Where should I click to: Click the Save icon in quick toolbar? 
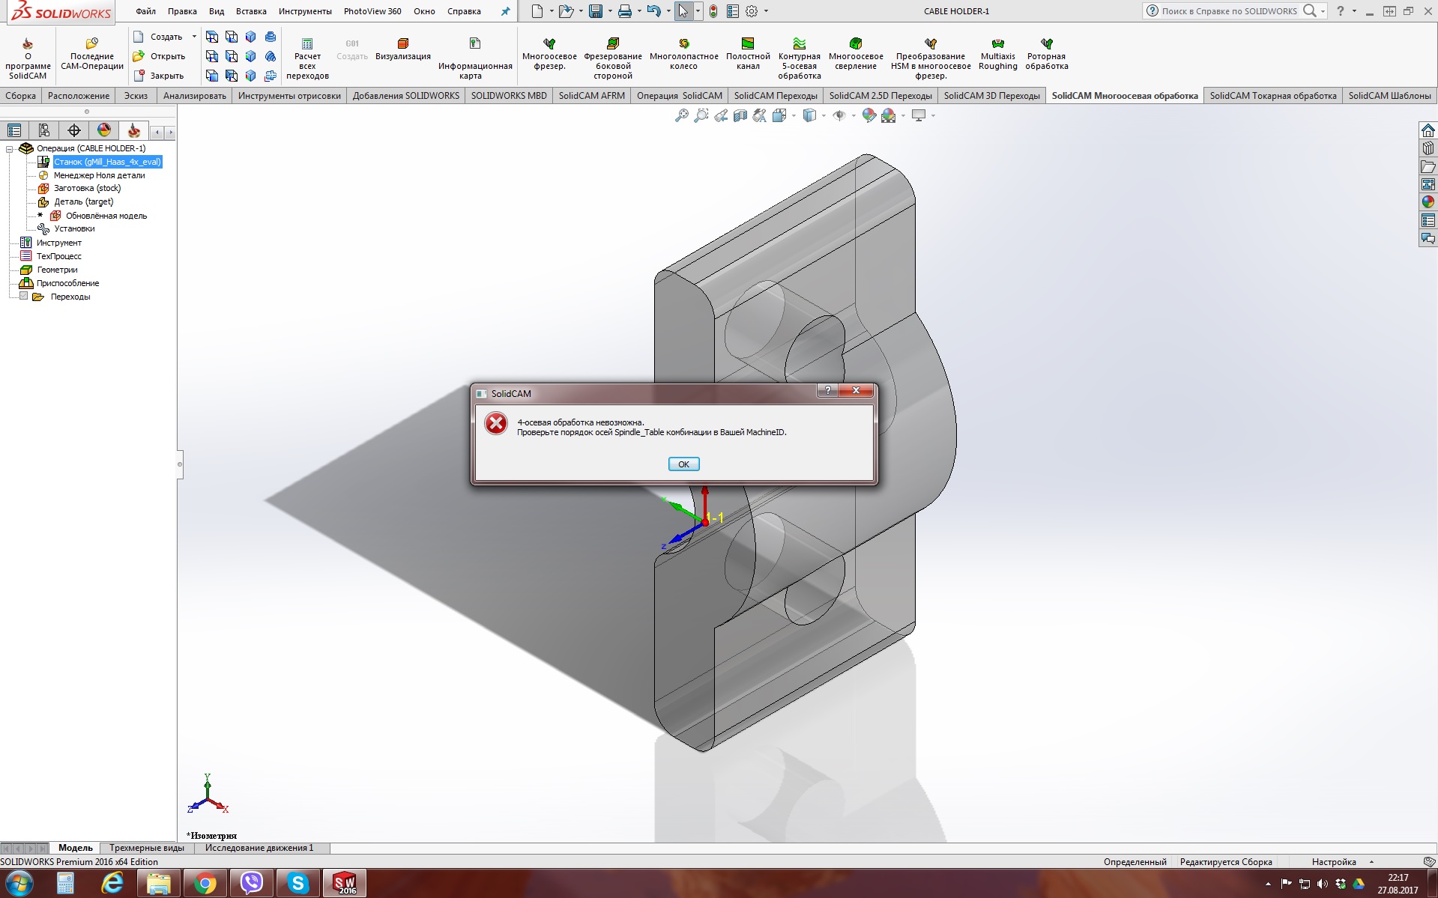pyautogui.click(x=596, y=11)
